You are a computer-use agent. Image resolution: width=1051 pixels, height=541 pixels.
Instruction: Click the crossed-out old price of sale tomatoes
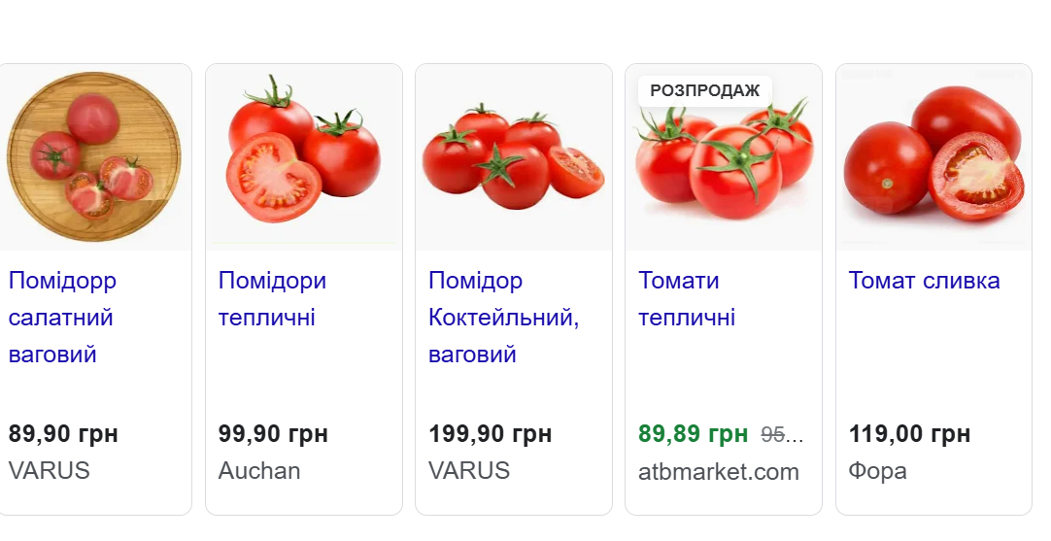pos(782,434)
